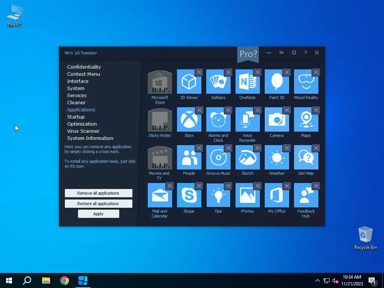Click the OneNote app tile
384x288 pixels.
click(247, 81)
